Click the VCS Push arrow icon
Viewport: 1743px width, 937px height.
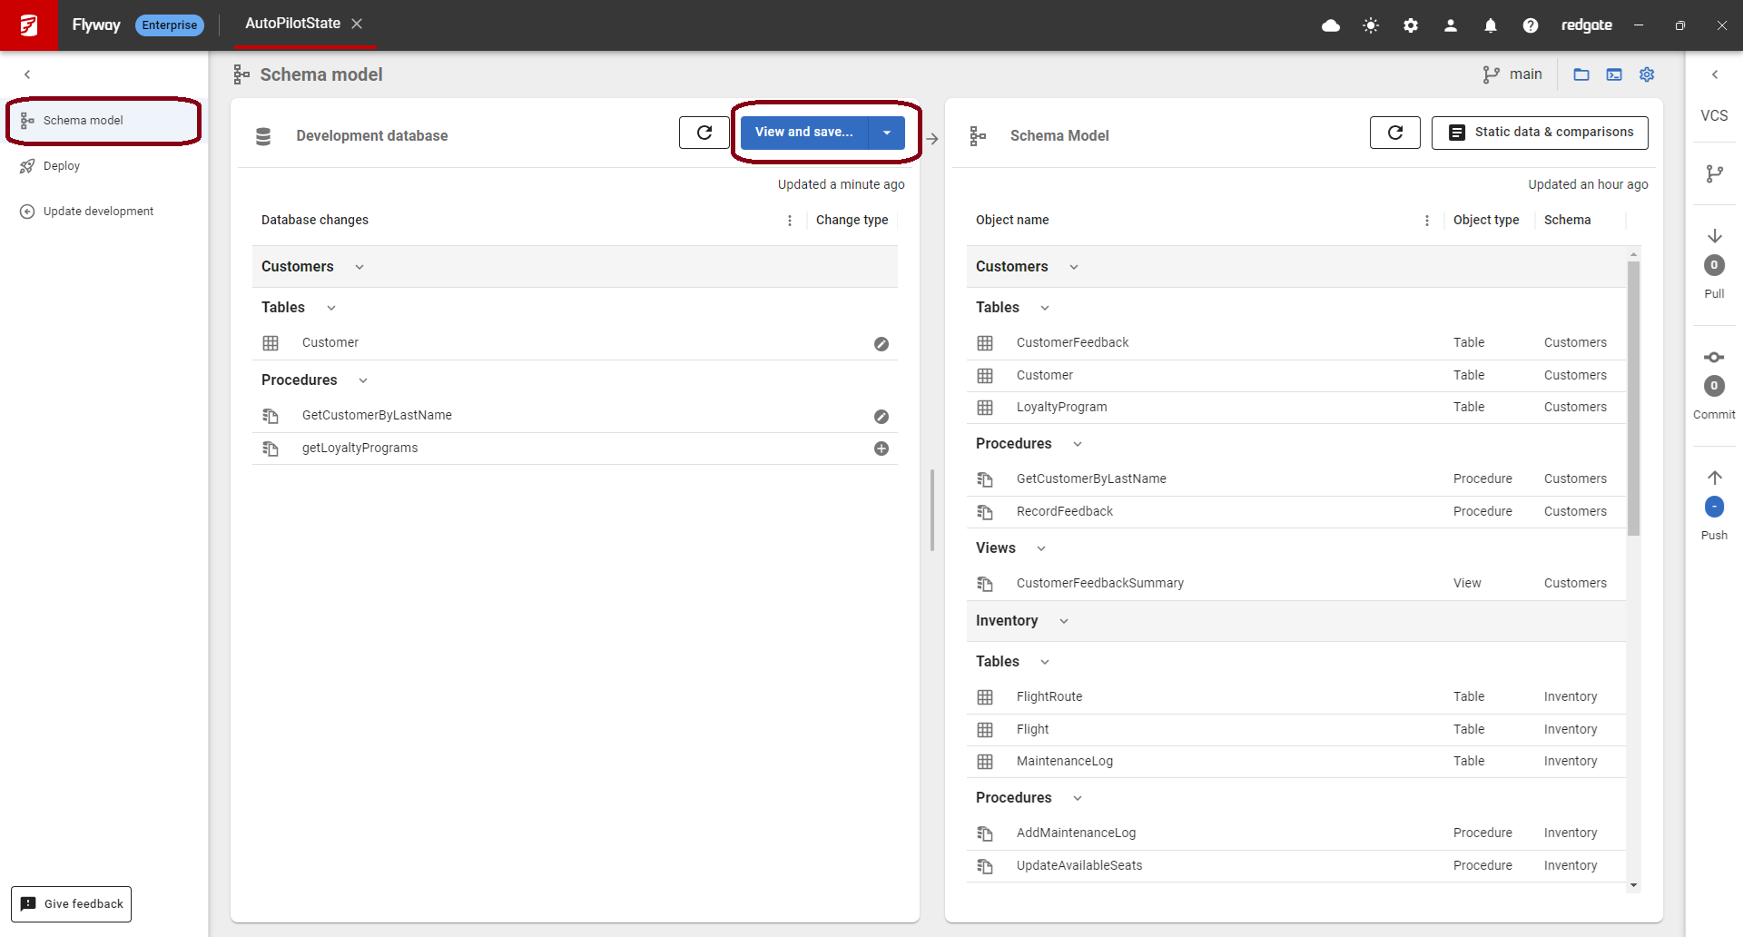[x=1714, y=478]
